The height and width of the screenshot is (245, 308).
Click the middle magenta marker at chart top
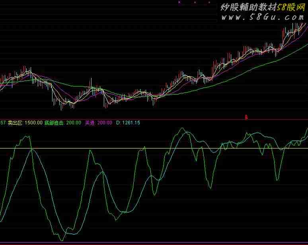click(x=195, y=2)
